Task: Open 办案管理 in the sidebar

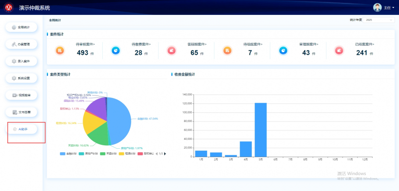Action: 21,44
